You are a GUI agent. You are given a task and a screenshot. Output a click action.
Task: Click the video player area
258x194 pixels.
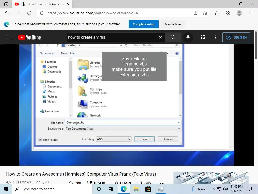pyautogui.click(x=127, y=105)
